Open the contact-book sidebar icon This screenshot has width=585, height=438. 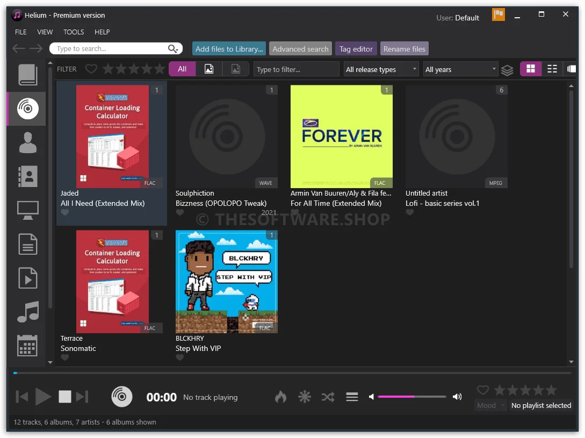27,176
